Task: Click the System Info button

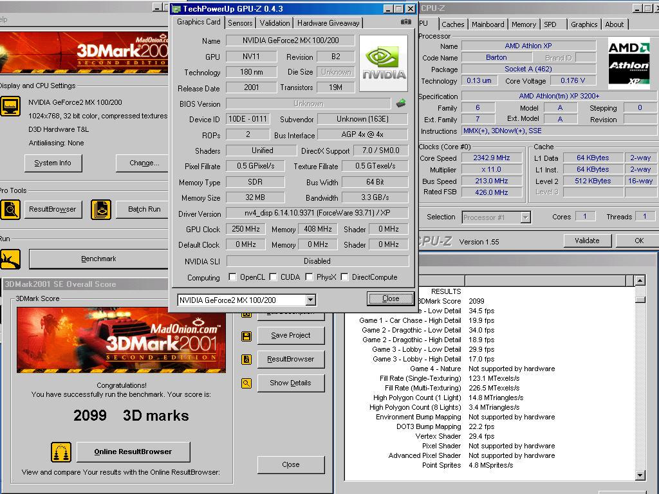Action: (53, 163)
